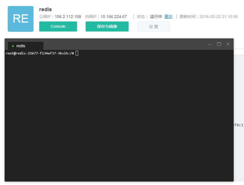The image size is (244, 185).
Task: Open the Console button
Action: coord(58,26)
